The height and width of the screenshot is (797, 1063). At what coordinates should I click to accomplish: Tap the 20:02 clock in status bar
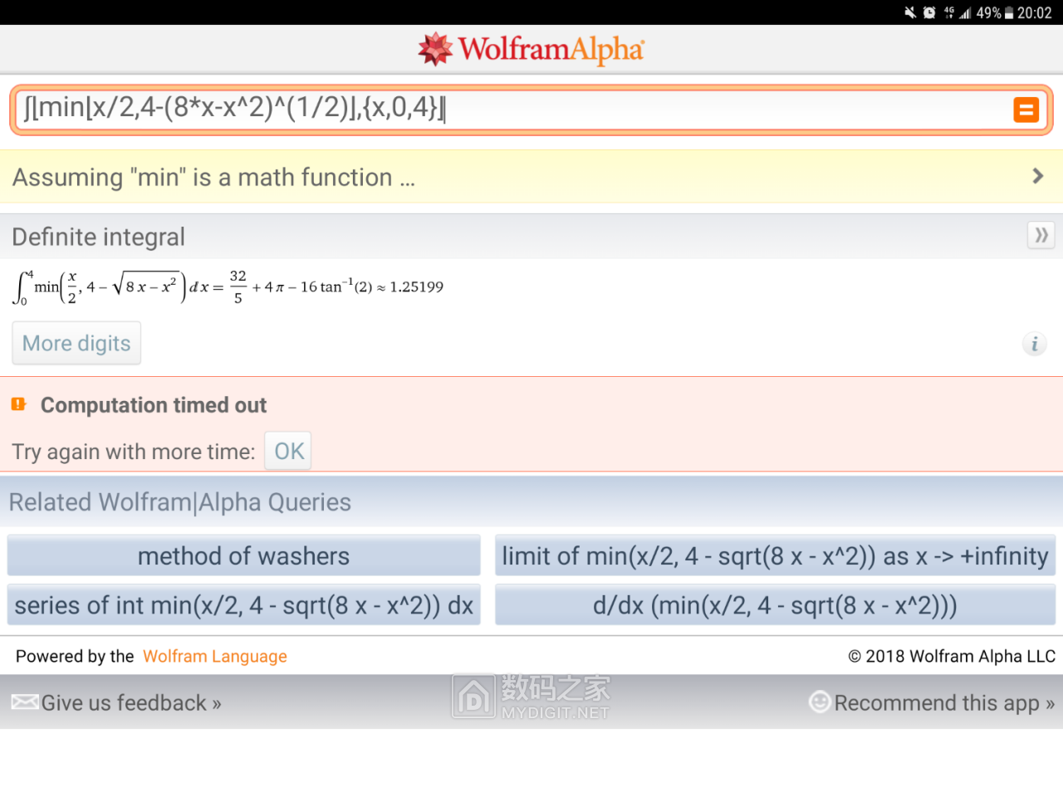tap(1035, 12)
